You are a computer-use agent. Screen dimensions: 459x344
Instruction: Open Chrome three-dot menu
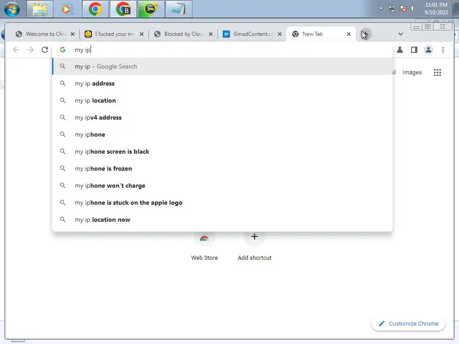pyautogui.click(x=443, y=50)
